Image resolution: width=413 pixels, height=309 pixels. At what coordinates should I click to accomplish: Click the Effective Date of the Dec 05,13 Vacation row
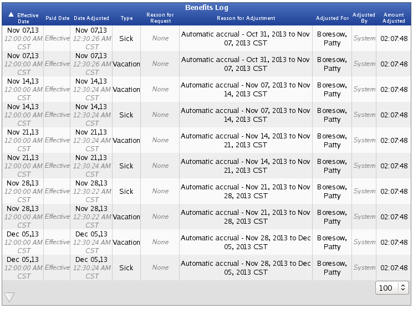point(23,243)
